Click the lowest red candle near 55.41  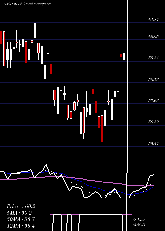tap(102, 131)
